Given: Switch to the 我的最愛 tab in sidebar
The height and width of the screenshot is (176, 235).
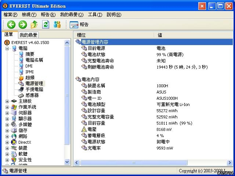Looking at the screenshot, I should pyautogui.click(x=29, y=35).
